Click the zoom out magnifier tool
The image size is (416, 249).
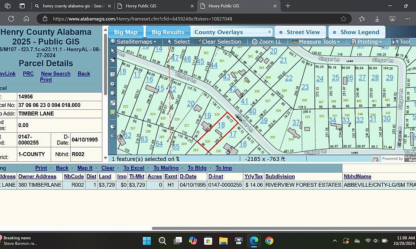click(x=113, y=93)
